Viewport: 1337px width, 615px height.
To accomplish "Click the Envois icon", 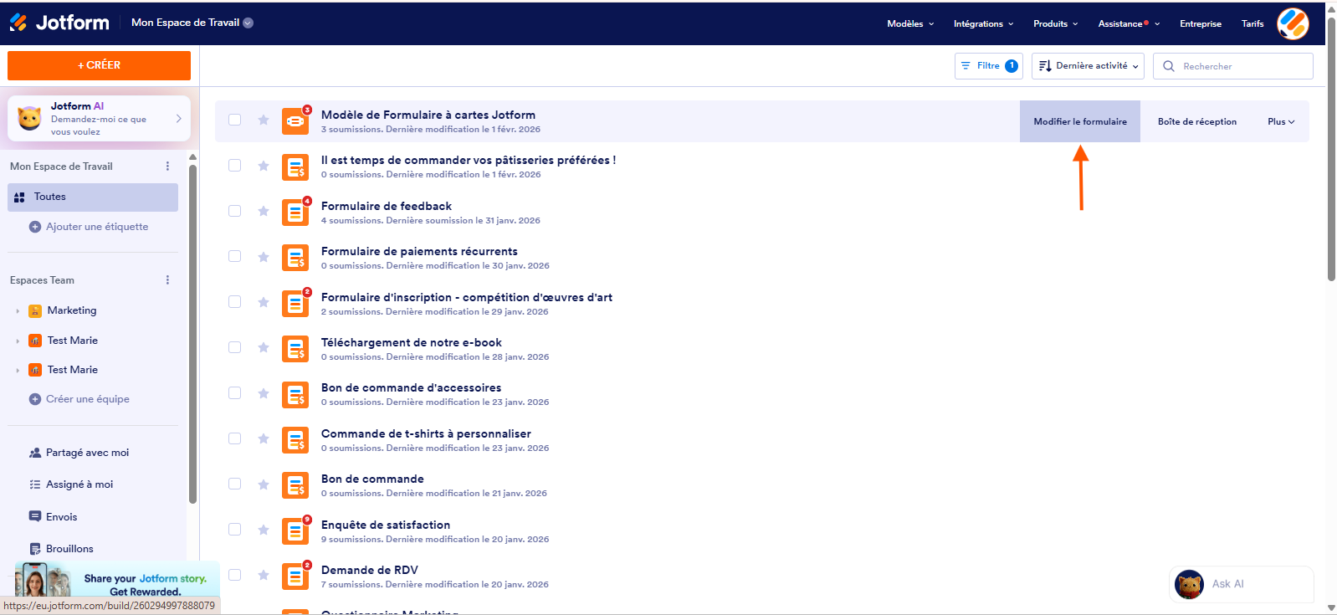I will (35, 517).
